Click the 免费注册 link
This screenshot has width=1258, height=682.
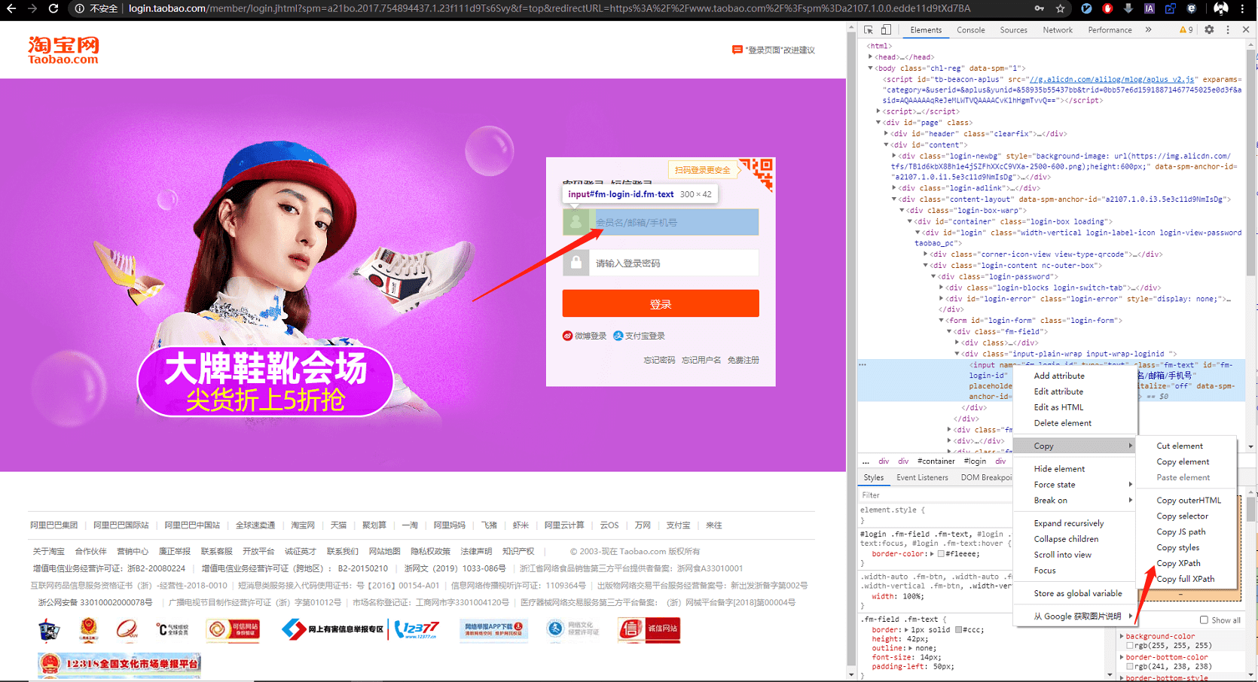tap(744, 361)
